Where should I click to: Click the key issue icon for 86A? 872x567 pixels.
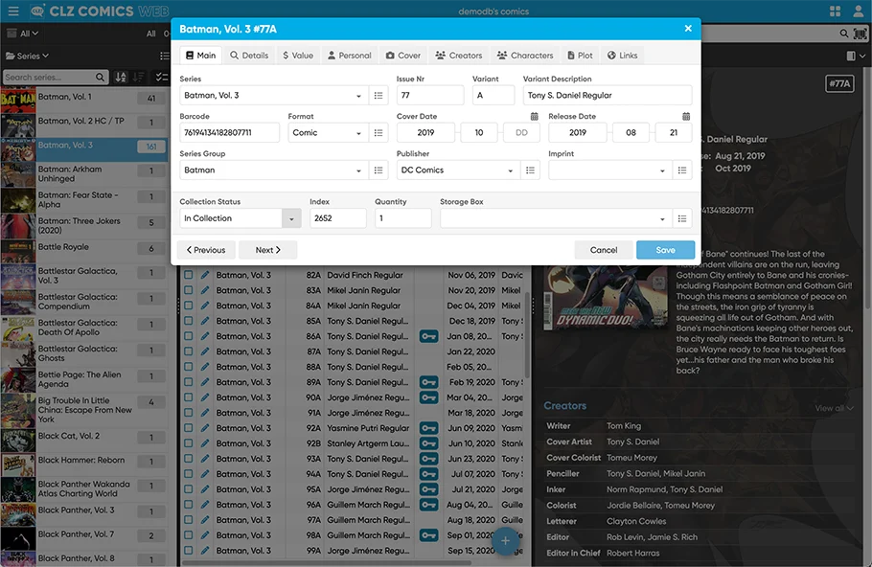(x=428, y=336)
